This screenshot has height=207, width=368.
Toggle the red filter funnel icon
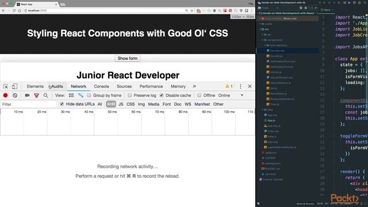(x=36, y=95)
